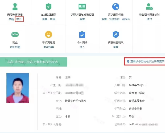
Task: Click the 学习形式 field label
Action: [120, 109]
